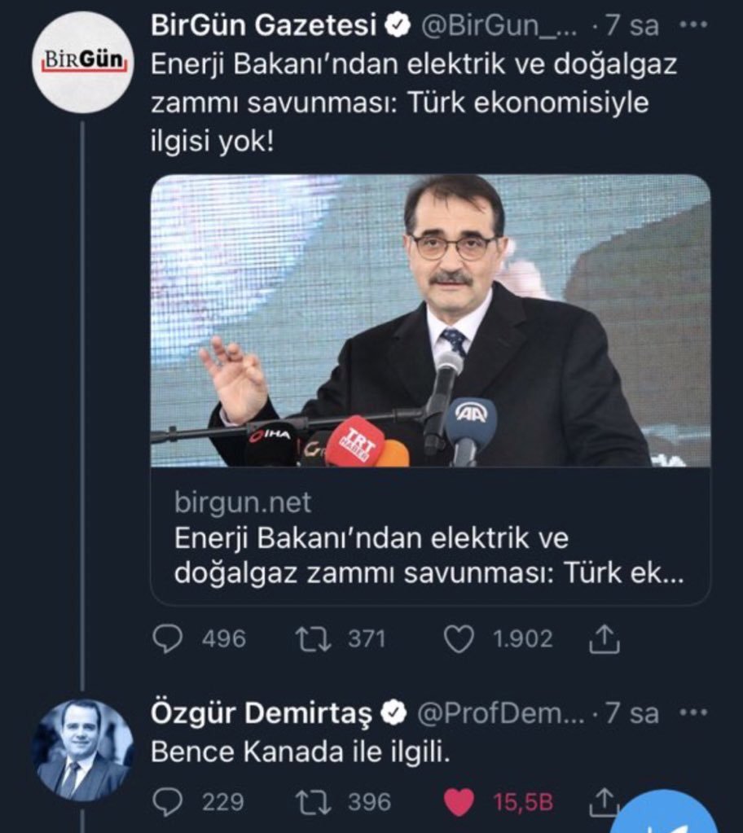Open more options for Demirtaş tweet

click(693, 713)
